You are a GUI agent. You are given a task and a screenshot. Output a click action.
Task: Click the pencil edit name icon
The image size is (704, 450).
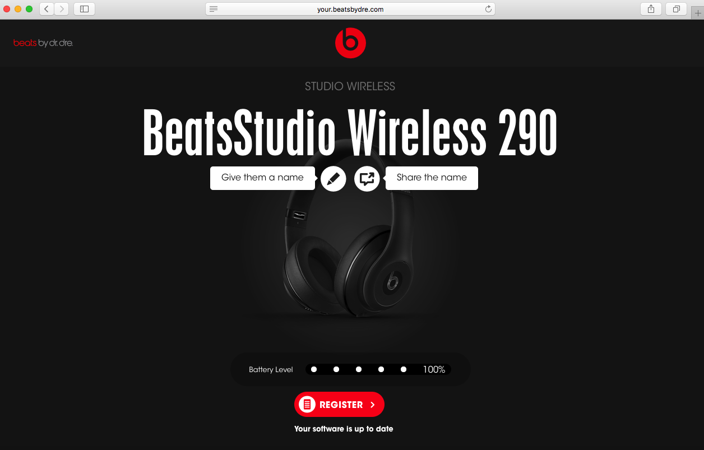tap(334, 179)
